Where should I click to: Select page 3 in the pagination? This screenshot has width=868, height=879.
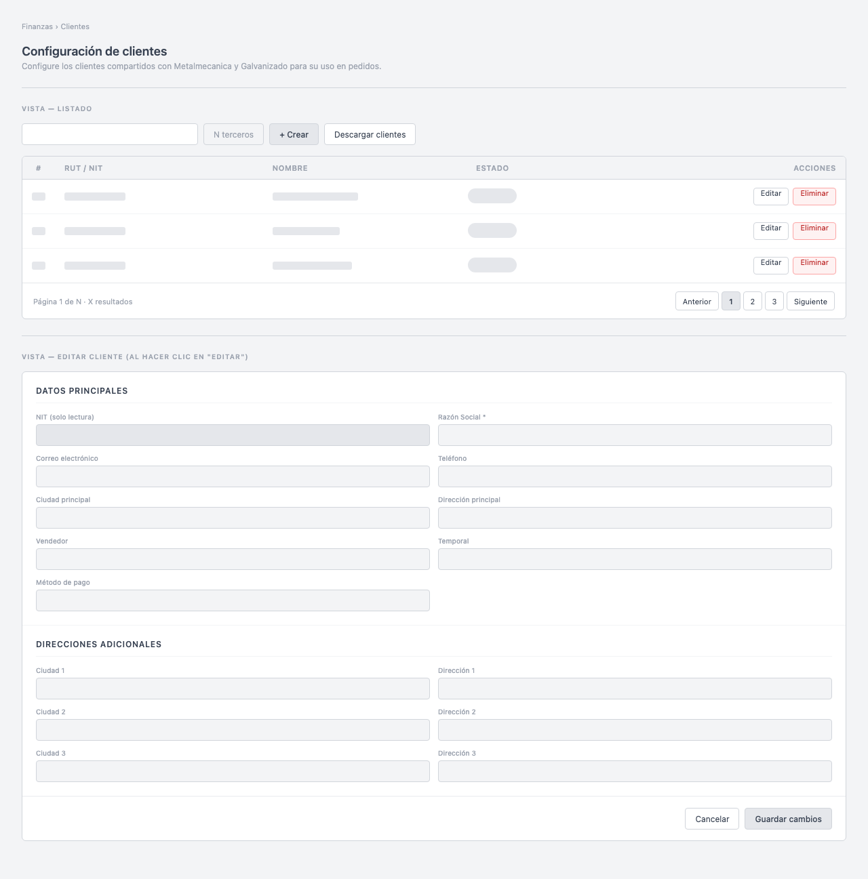[x=774, y=301]
